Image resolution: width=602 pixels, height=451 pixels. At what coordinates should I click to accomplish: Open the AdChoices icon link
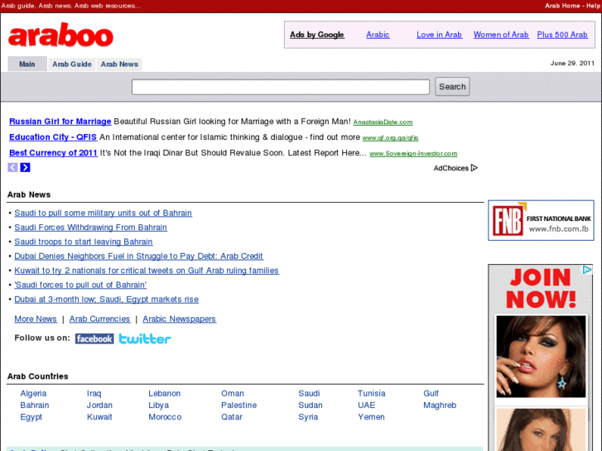point(455,168)
